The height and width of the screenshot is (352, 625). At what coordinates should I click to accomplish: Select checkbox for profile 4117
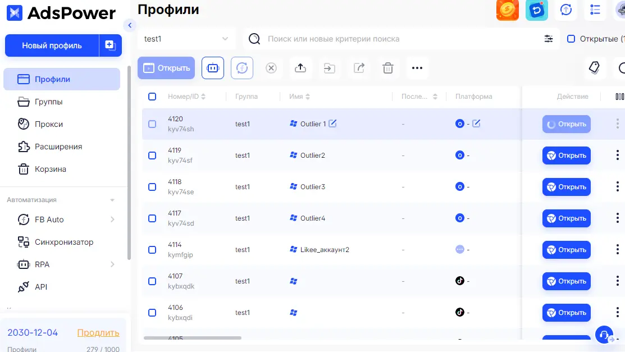click(152, 218)
